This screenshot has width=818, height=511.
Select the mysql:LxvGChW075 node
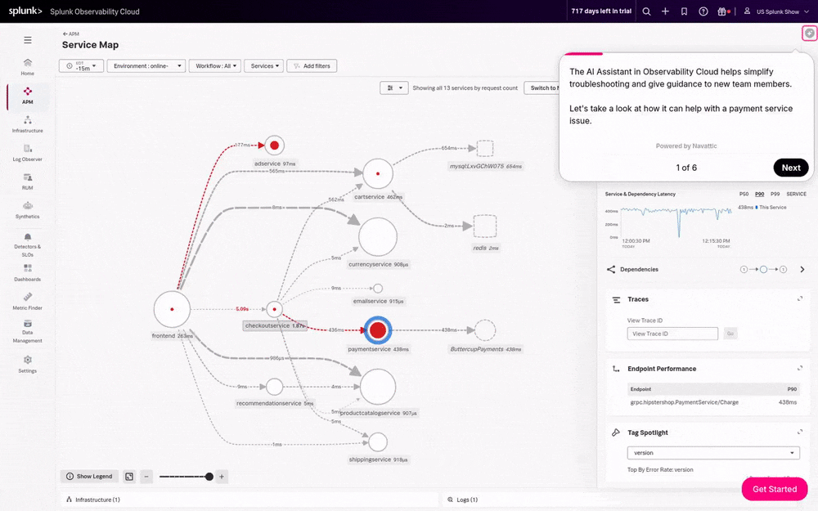pos(485,148)
